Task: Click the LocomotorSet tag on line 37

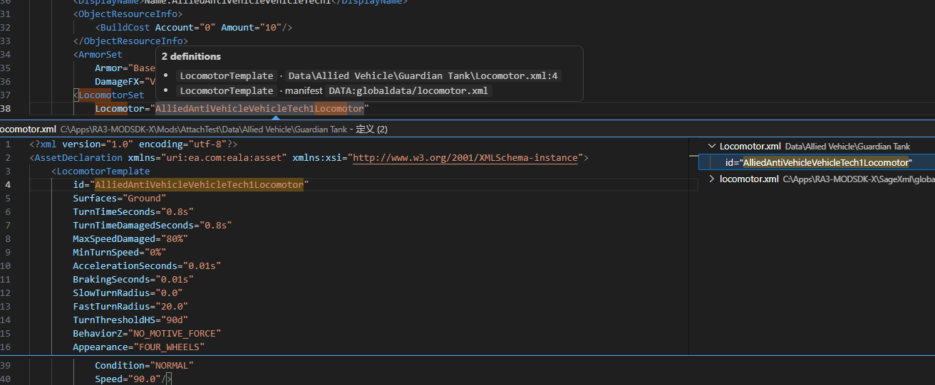Action: point(111,95)
